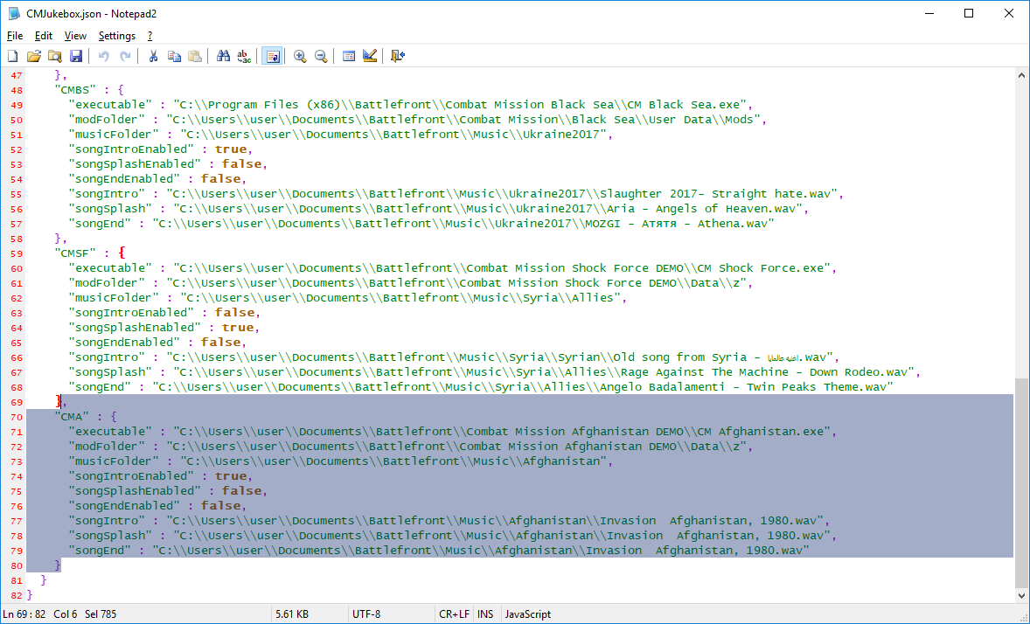Viewport: 1030px width, 624px height.
Task: Copy selection with the Copy icon
Action: 174,57
